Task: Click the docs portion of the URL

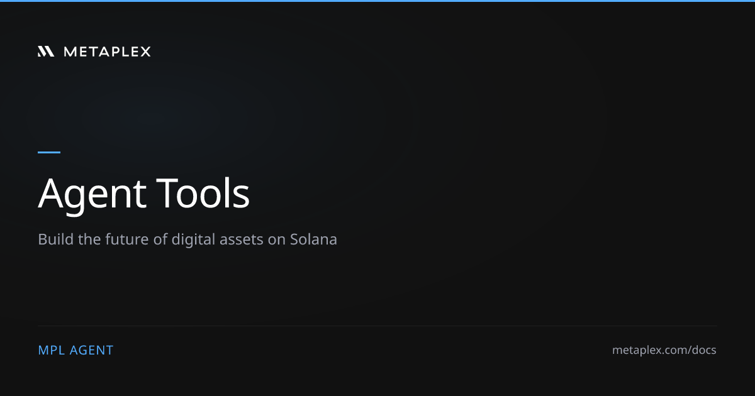Action: [703, 350]
